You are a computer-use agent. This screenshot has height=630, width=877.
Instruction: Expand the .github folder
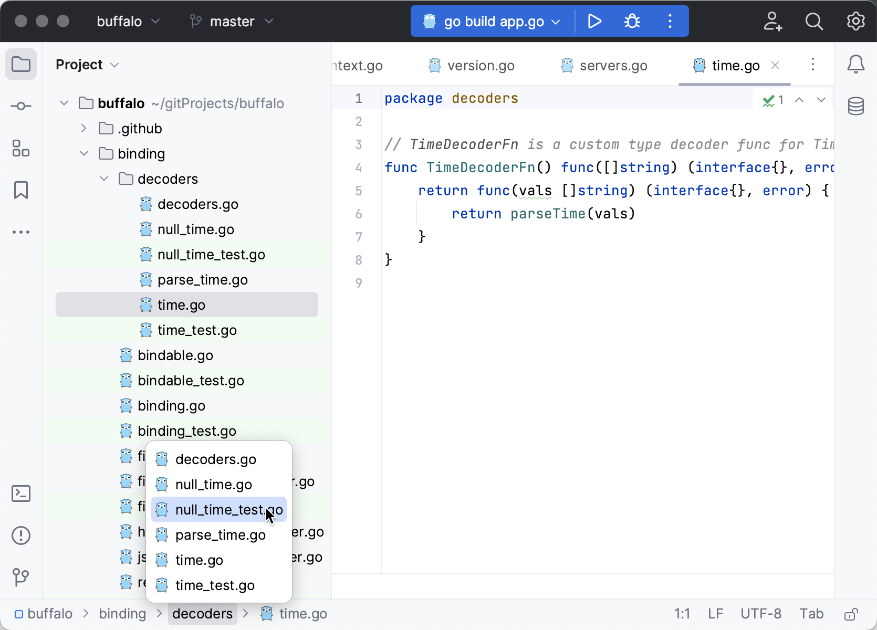[84, 128]
